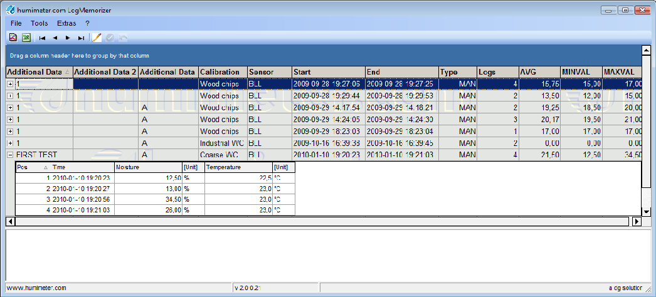Click the Type column header
This screenshot has height=297, width=656.
tap(458, 72)
